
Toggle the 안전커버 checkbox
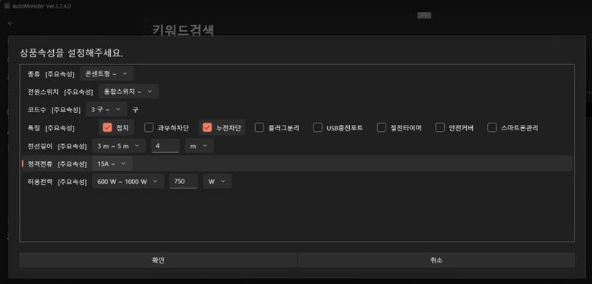point(440,128)
